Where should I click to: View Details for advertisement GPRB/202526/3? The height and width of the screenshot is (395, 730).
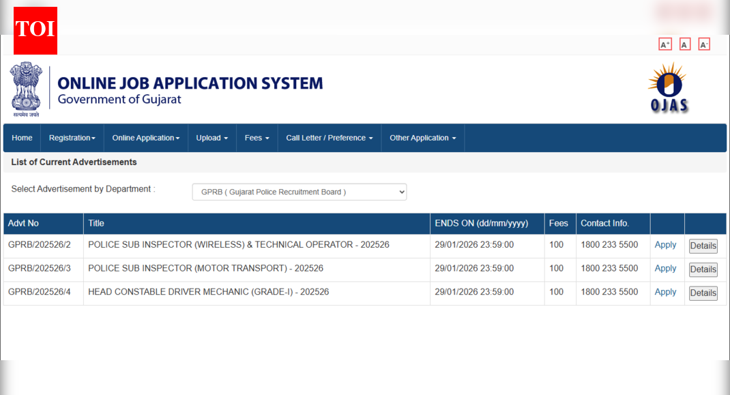[x=703, y=269]
